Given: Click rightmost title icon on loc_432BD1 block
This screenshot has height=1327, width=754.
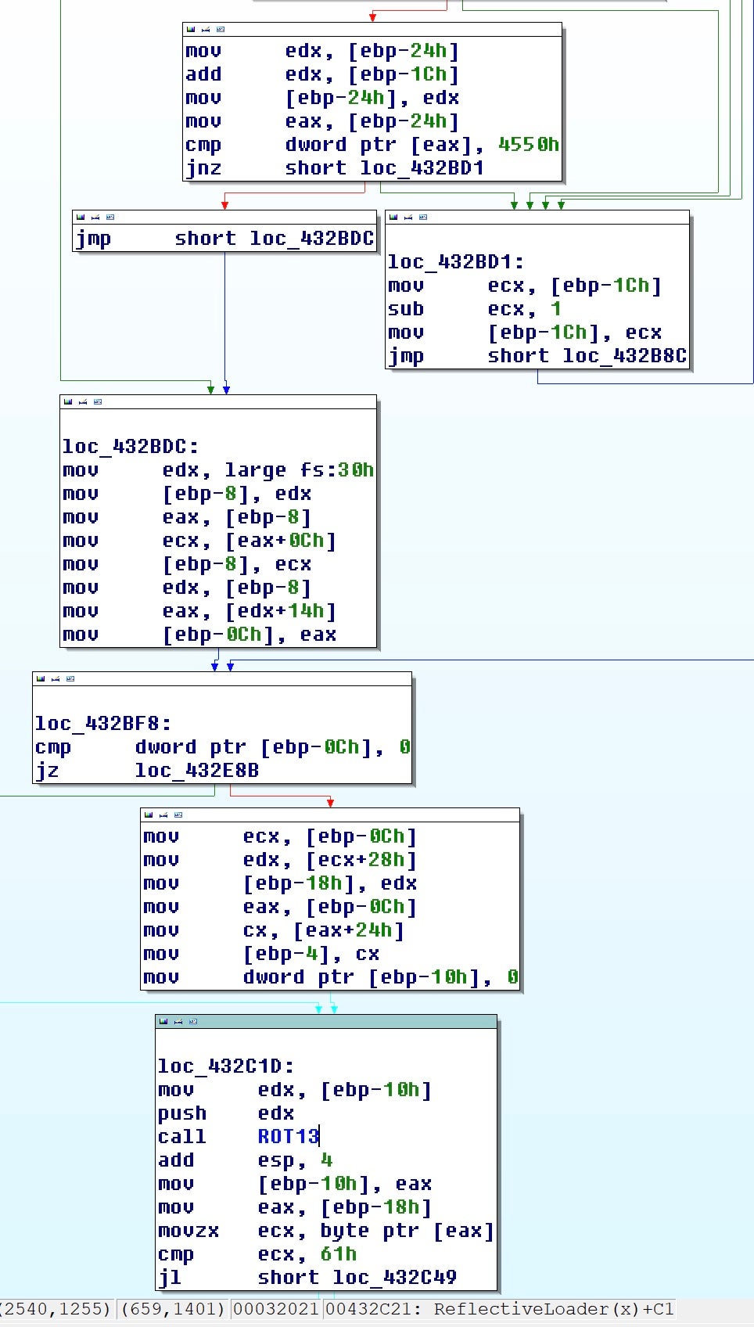Looking at the screenshot, I should [x=423, y=218].
